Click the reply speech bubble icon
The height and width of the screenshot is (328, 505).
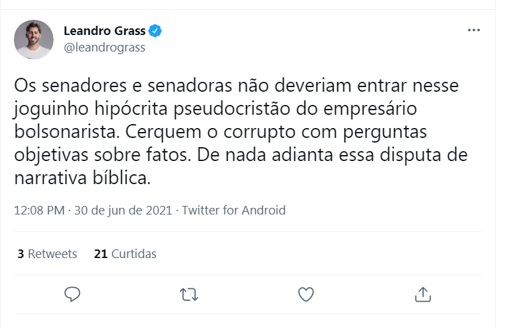click(73, 294)
